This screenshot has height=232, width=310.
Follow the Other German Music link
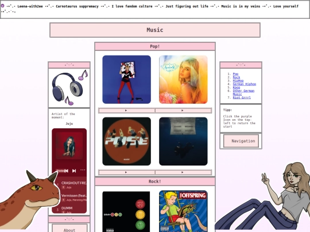243,92
